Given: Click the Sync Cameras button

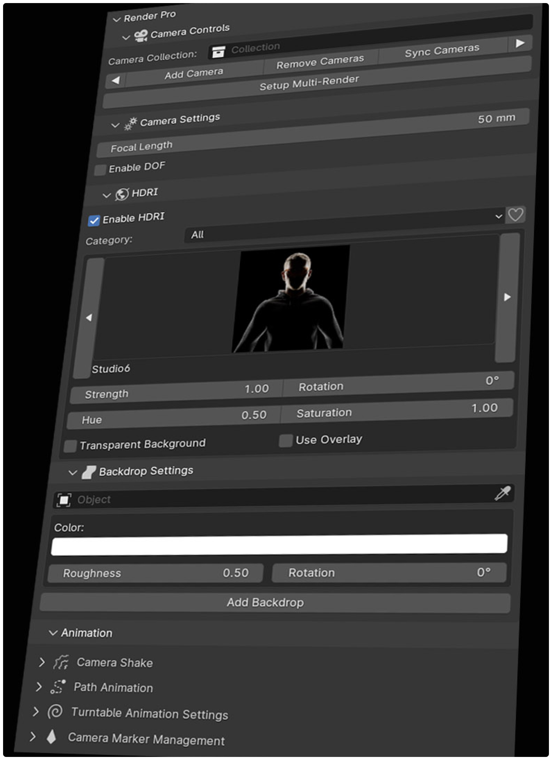Looking at the screenshot, I should tap(442, 50).
